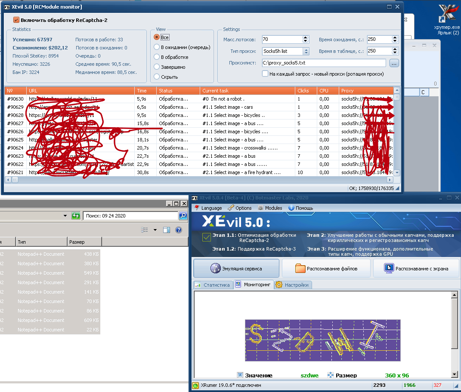Sort table by the CPU column header

(328, 91)
